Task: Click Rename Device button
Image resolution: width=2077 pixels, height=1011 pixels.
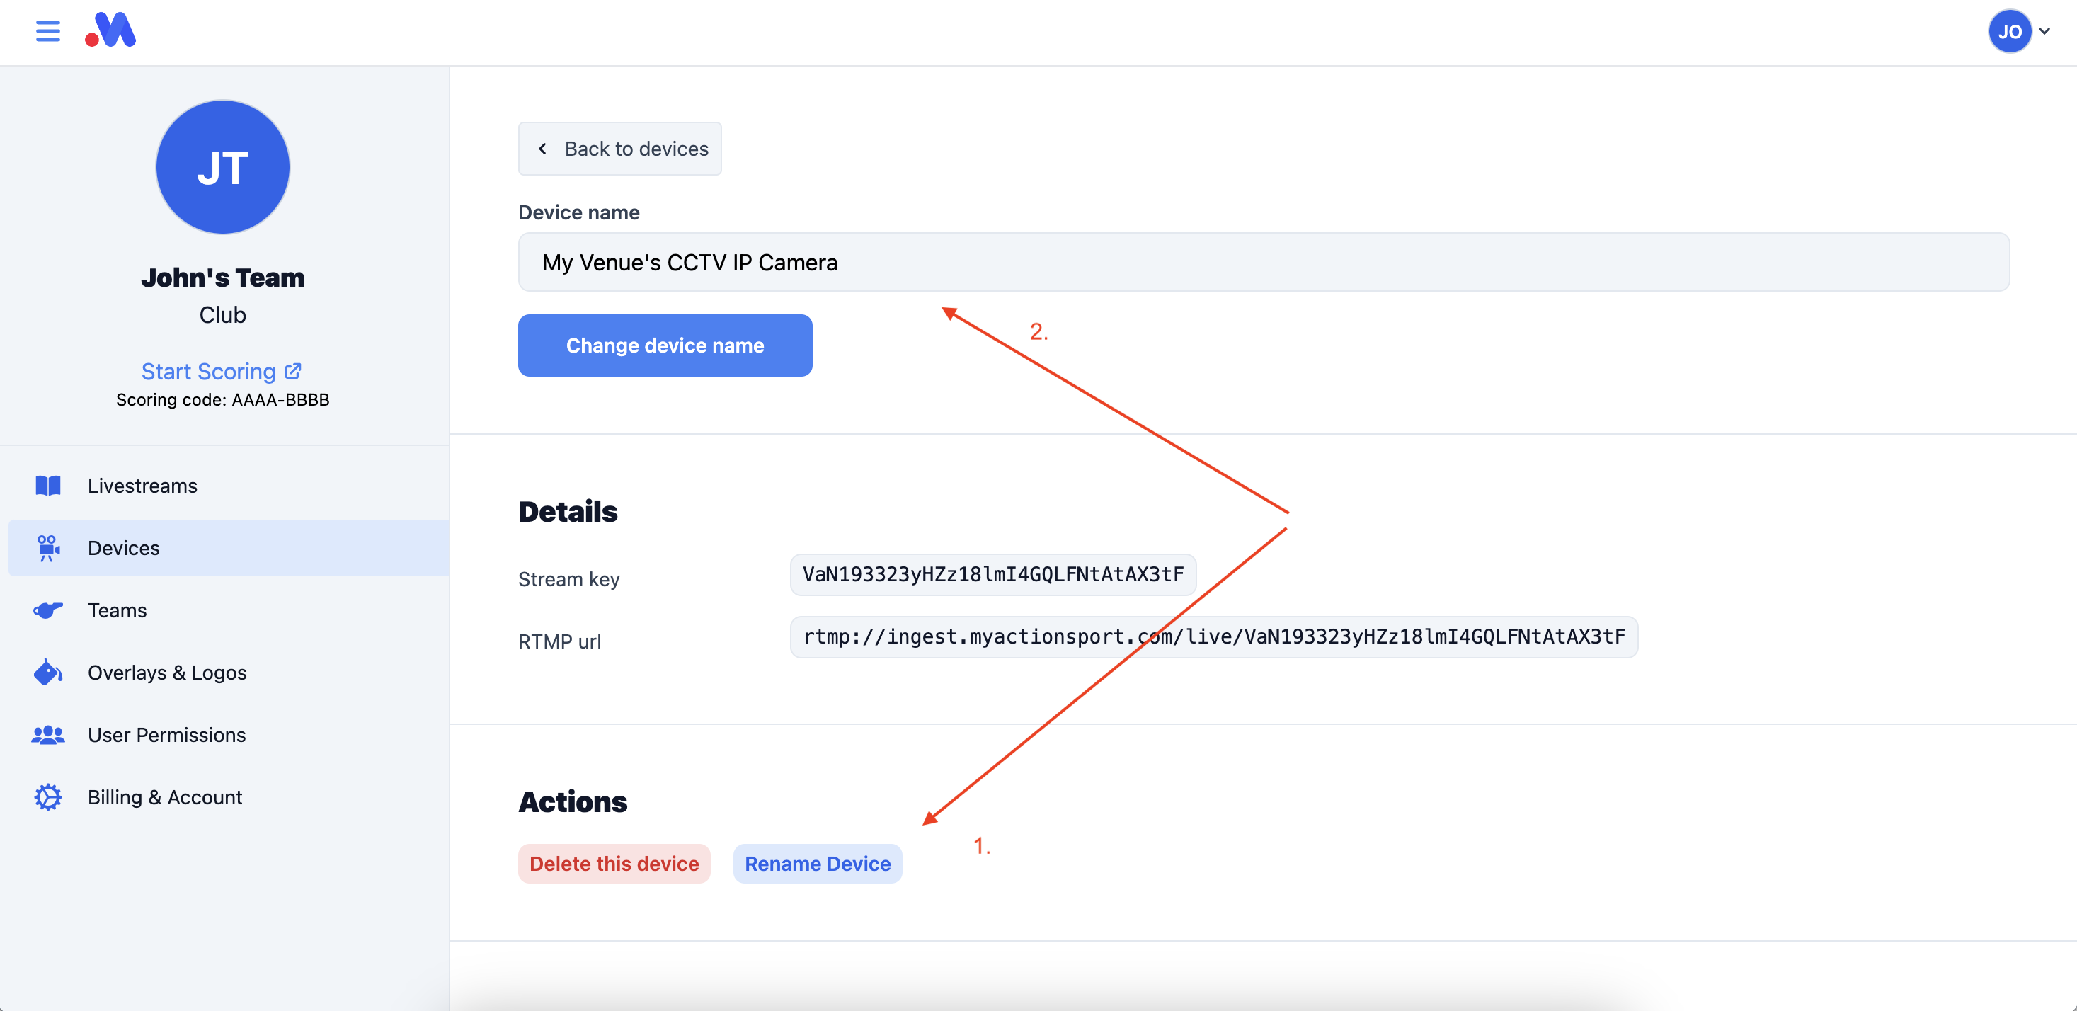Action: (x=817, y=864)
